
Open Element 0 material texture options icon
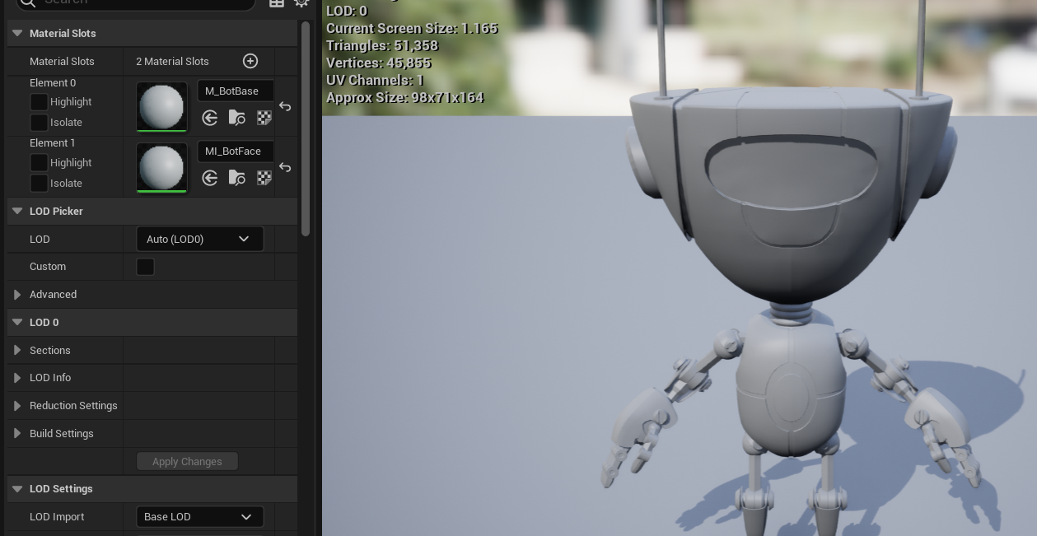pos(264,118)
